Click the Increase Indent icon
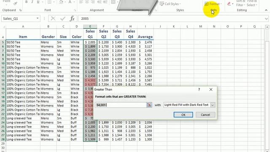270x152 pixels. [x=105, y=2]
